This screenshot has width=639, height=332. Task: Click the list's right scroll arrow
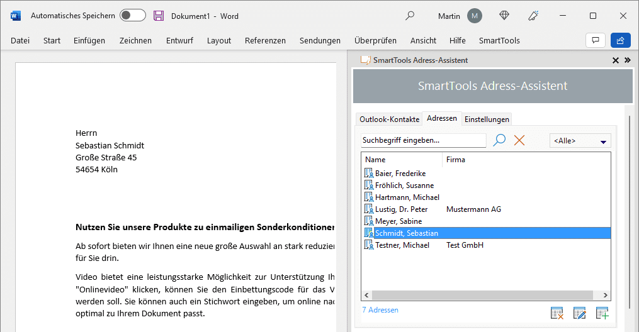click(x=606, y=296)
